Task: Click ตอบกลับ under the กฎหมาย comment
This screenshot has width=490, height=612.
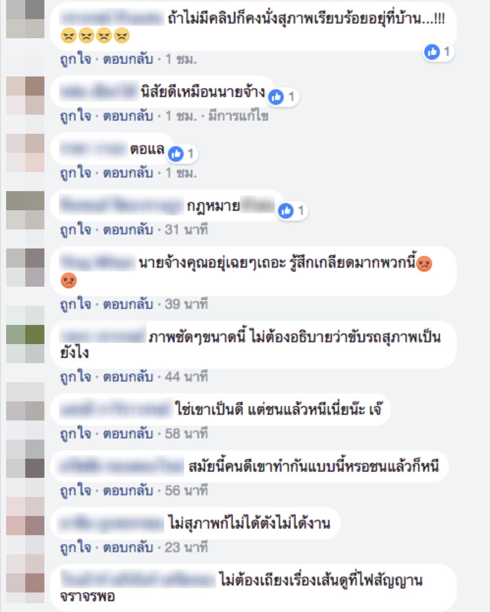Action: [128, 230]
